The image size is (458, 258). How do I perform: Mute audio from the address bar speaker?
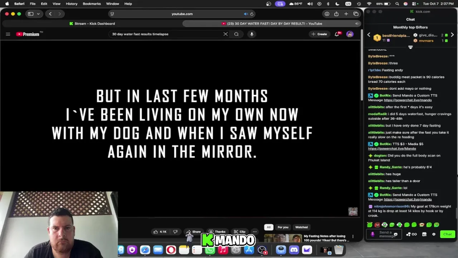[246, 14]
